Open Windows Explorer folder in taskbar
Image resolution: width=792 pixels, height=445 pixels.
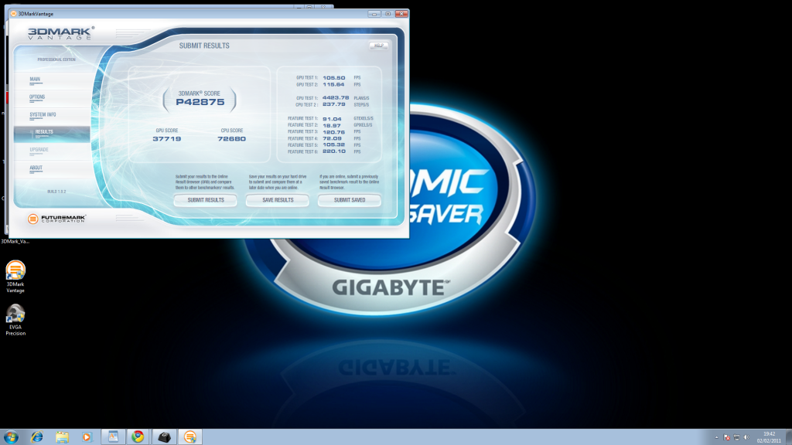(x=62, y=437)
